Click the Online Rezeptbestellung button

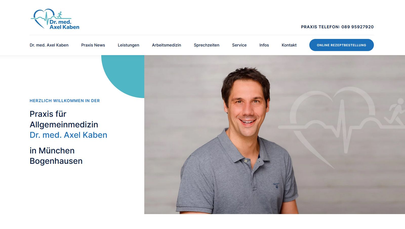click(x=341, y=45)
